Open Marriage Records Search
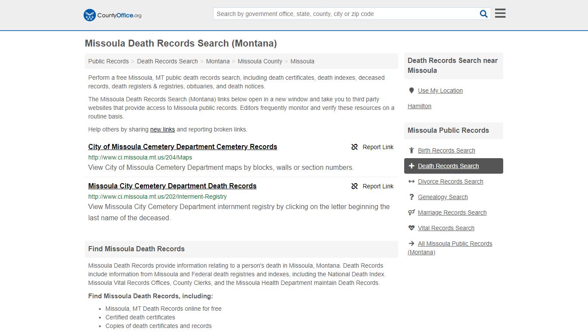588x331 pixels. point(452,212)
